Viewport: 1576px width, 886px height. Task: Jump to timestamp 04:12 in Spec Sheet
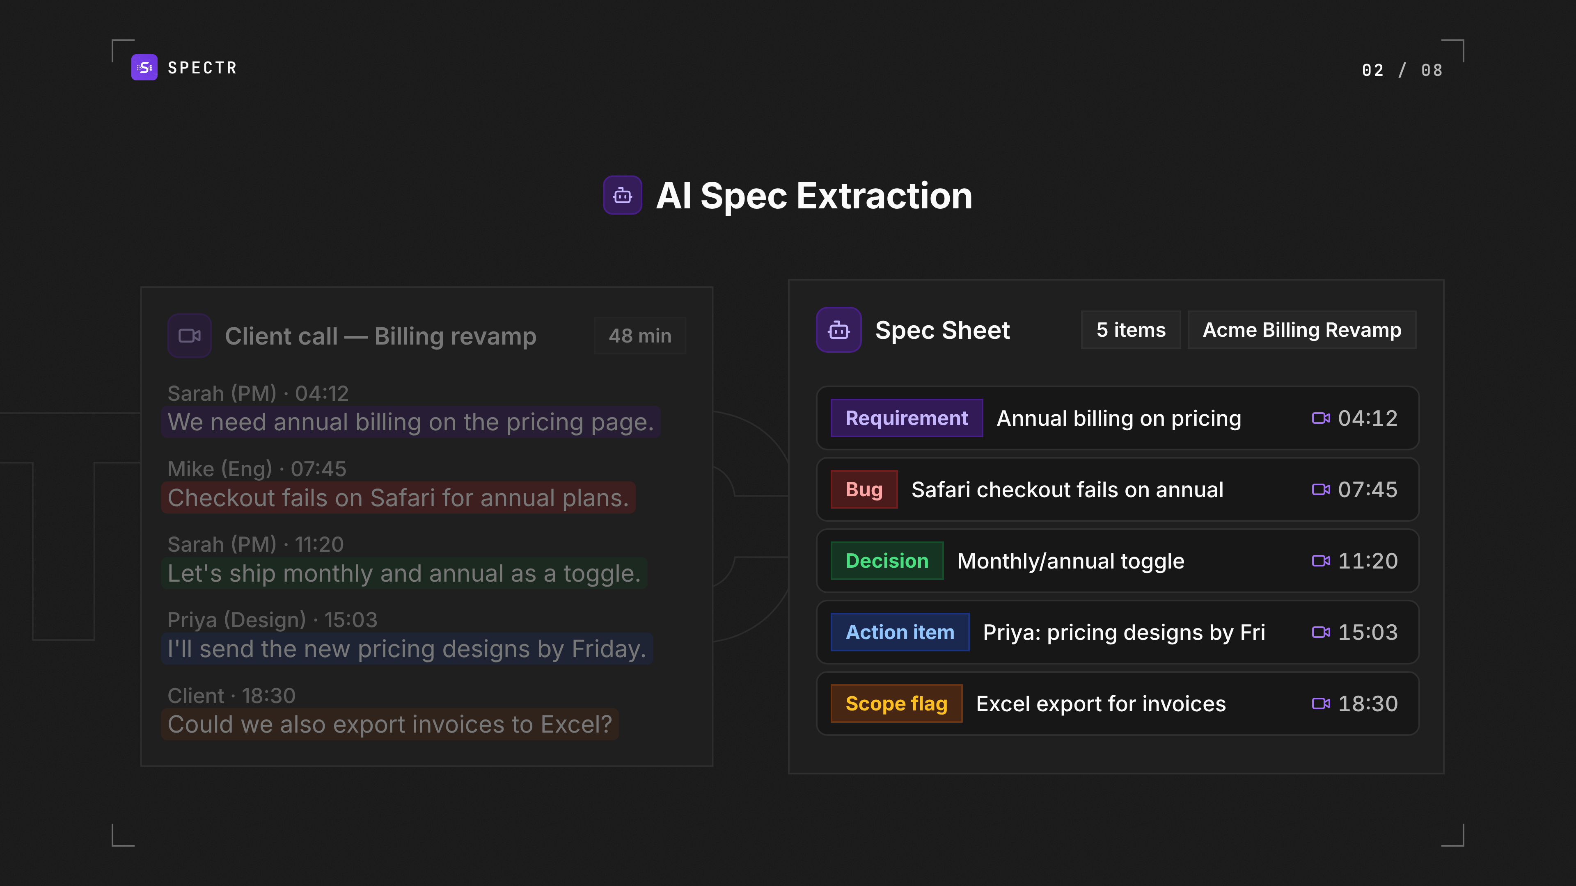[x=1368, y=418]
